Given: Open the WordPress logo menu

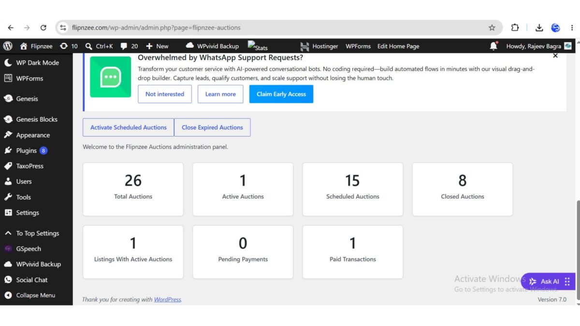Looking at the screenshot, I should pos(8,46).
